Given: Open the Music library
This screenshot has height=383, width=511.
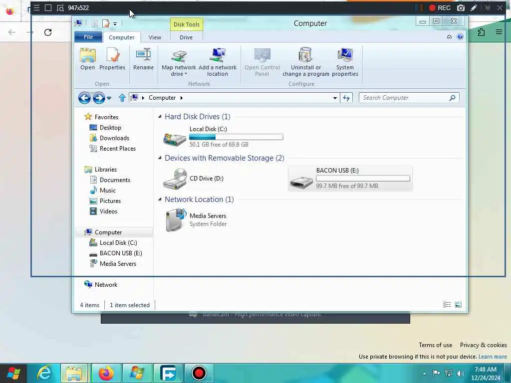Looking at the screenshot, I should pos(108,190).
